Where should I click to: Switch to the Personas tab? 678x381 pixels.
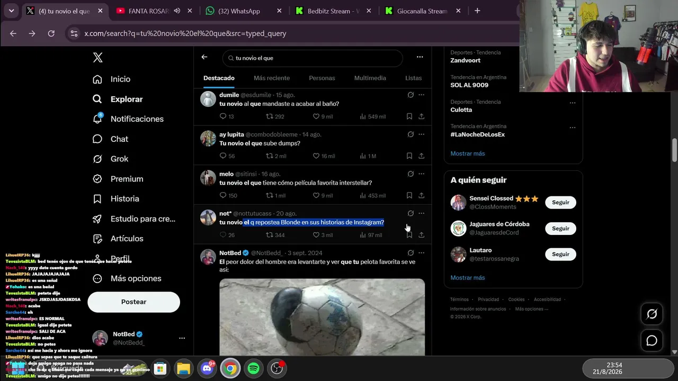pos(322,78)
